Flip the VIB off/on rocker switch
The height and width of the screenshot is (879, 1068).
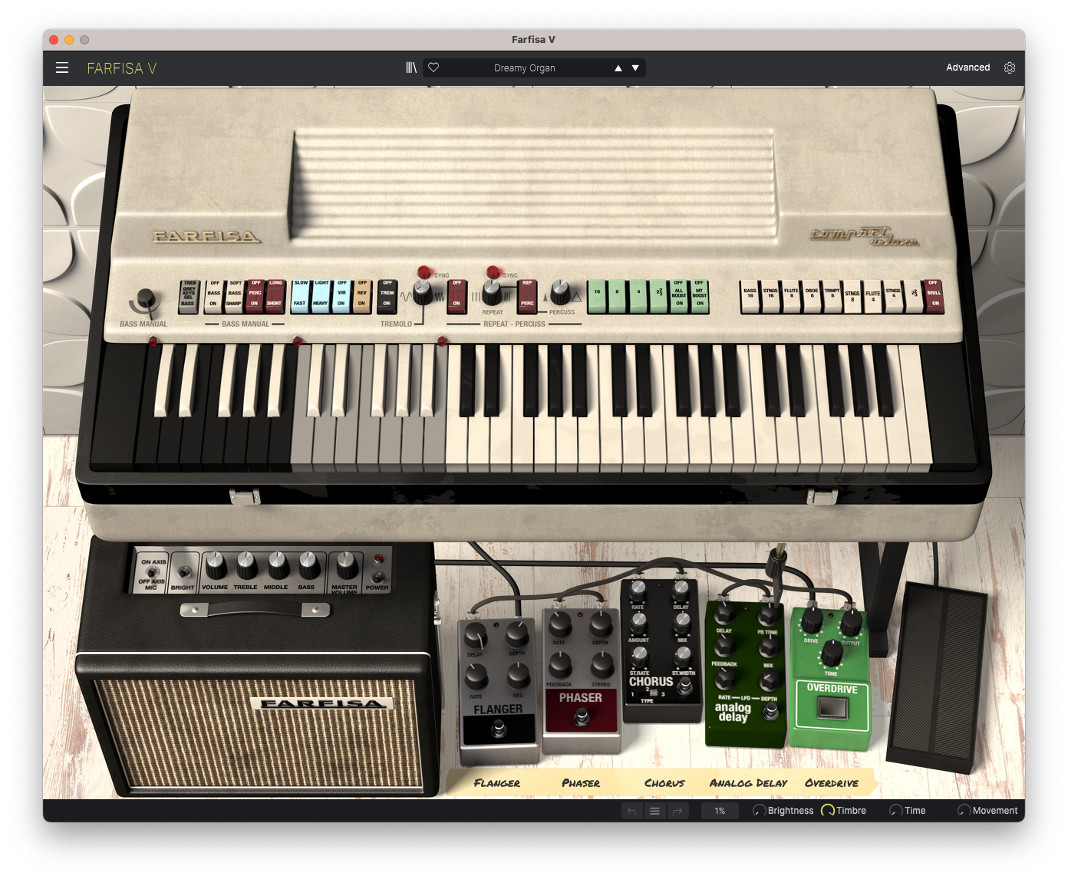coord(341,296)
